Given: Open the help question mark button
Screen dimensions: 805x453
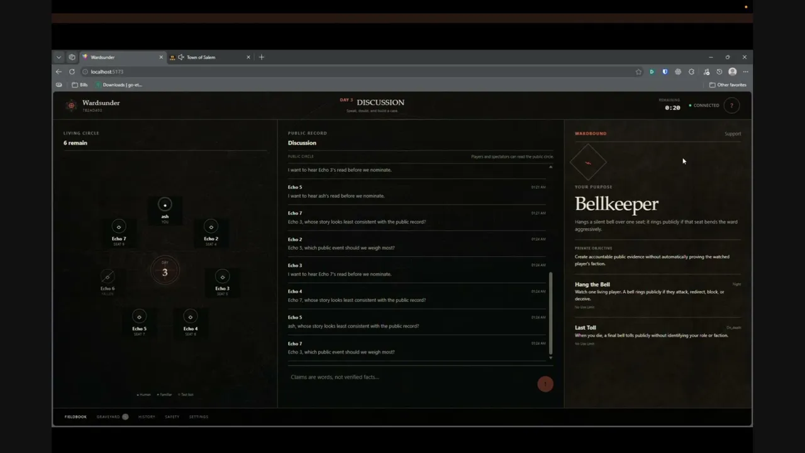Looking at the screenshot, I should 731,106.
